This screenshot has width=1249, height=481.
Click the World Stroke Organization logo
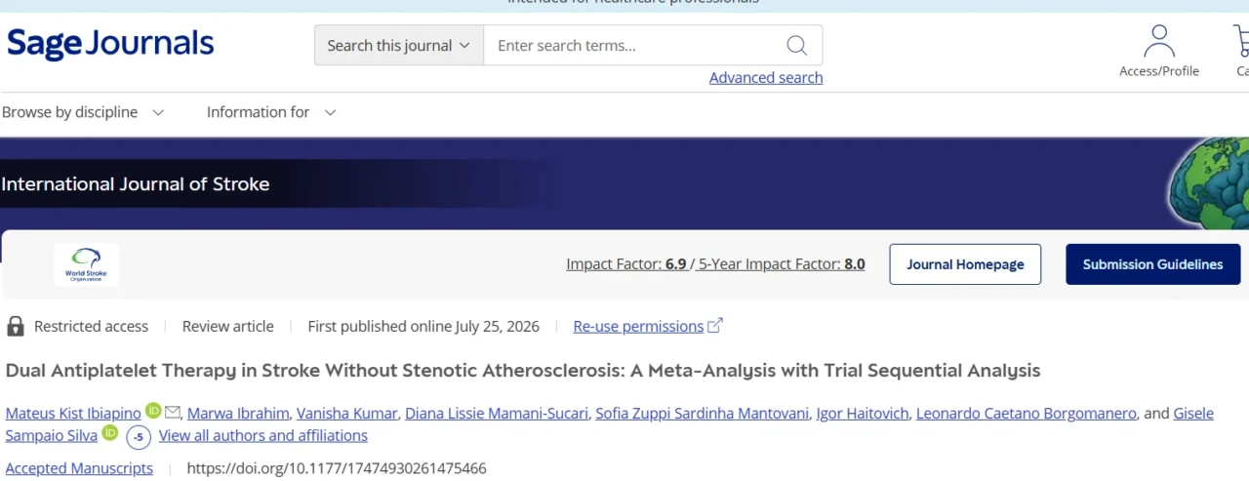click(x=86, y=263)
